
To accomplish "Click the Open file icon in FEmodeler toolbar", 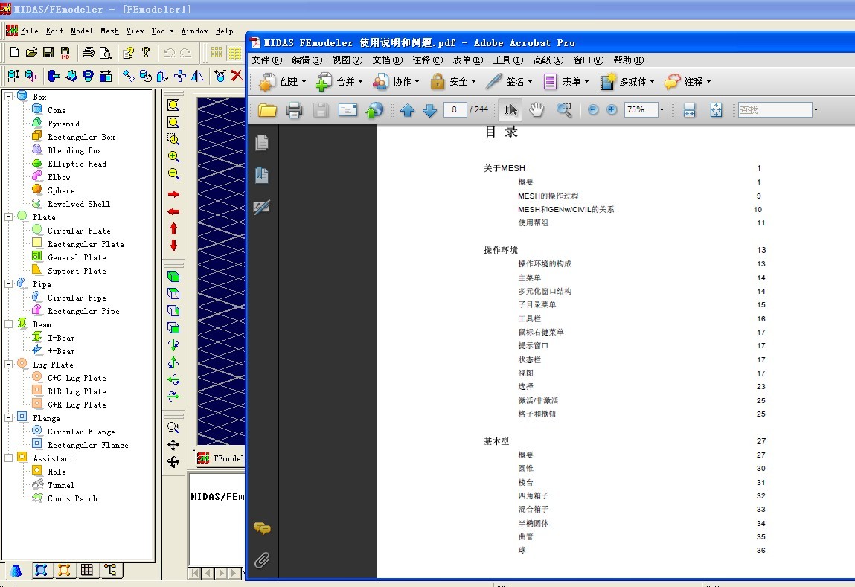I will click(x=32, y=52).
